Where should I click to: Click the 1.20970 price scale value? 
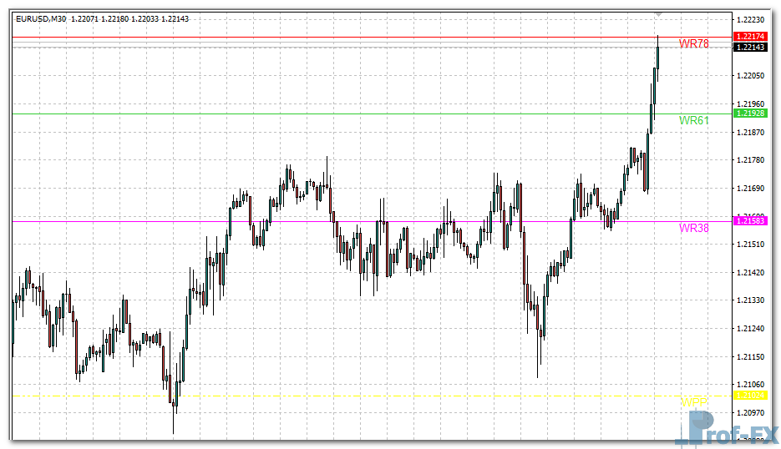click(750, 412)
